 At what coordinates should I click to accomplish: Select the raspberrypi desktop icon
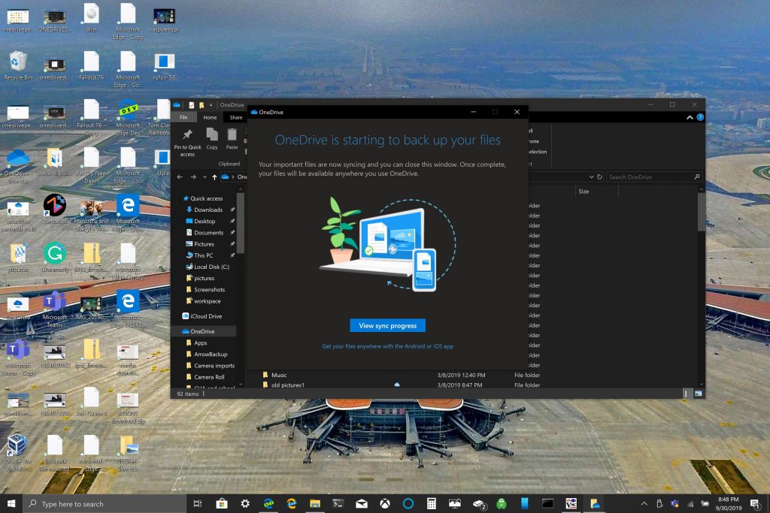coord(164,20)
